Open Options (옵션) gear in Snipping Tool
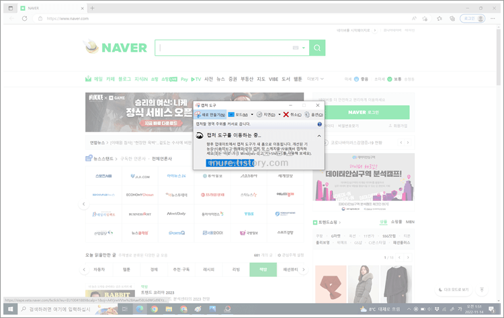 click(313, 114)
